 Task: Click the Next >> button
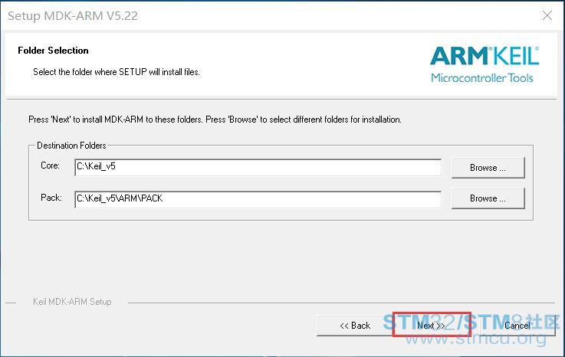[432, 326]
